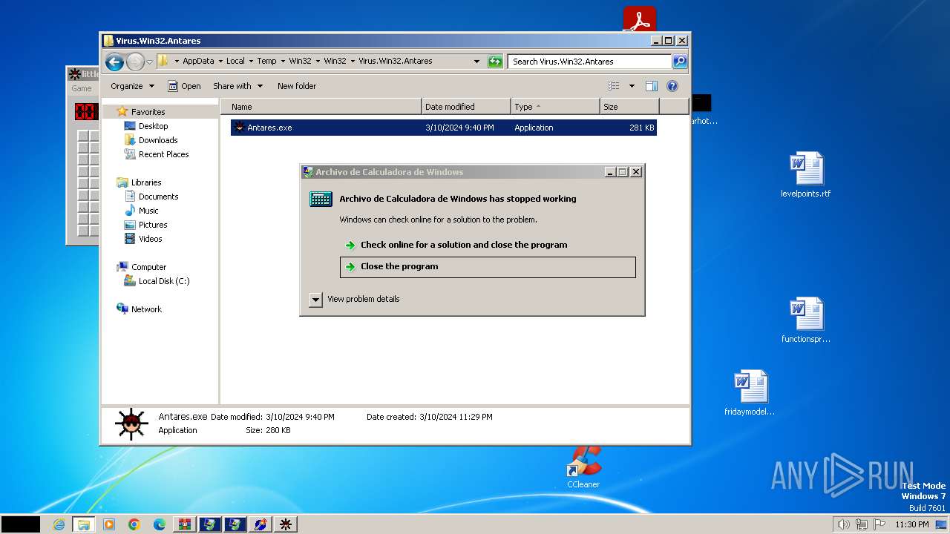Viewport: 950px width, 534px height.
Task: Open Adobe Acrobat desktop icon
Action: [639, 19]
